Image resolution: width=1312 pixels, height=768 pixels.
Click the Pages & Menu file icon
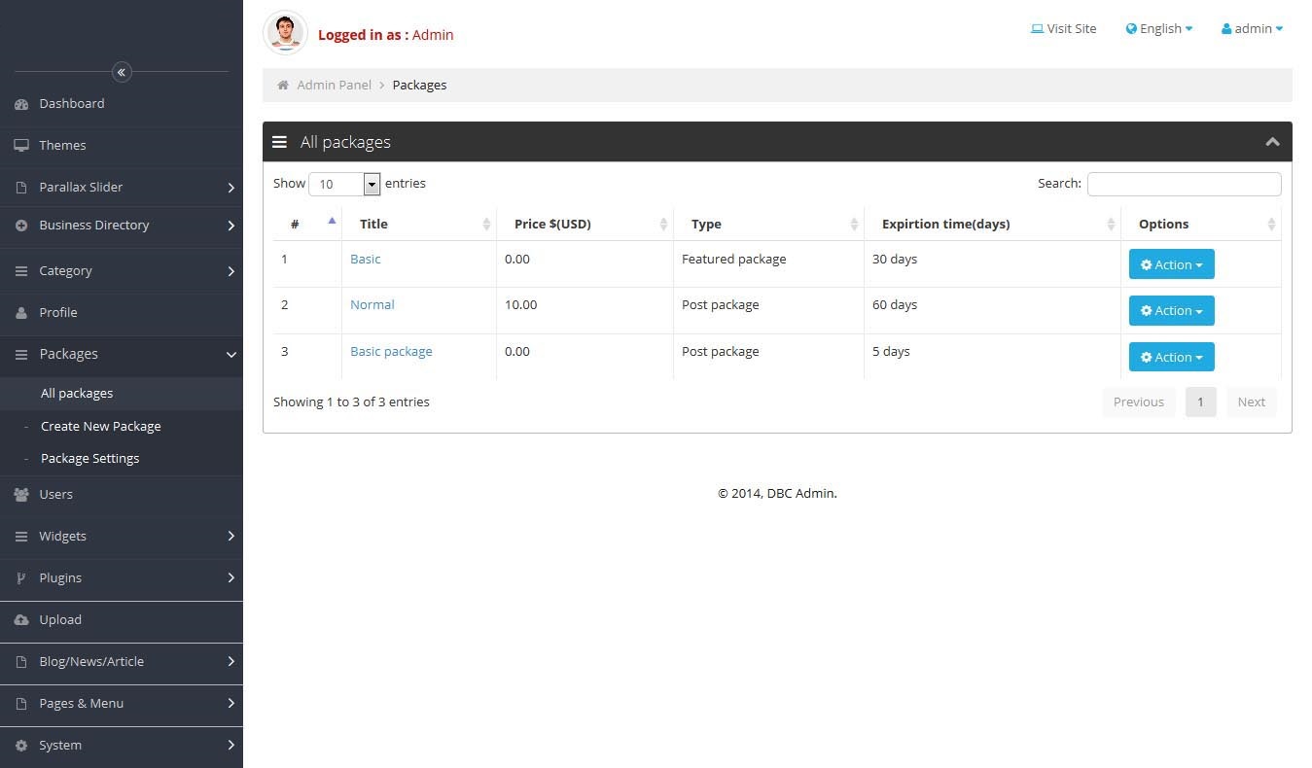coord(21,704)
